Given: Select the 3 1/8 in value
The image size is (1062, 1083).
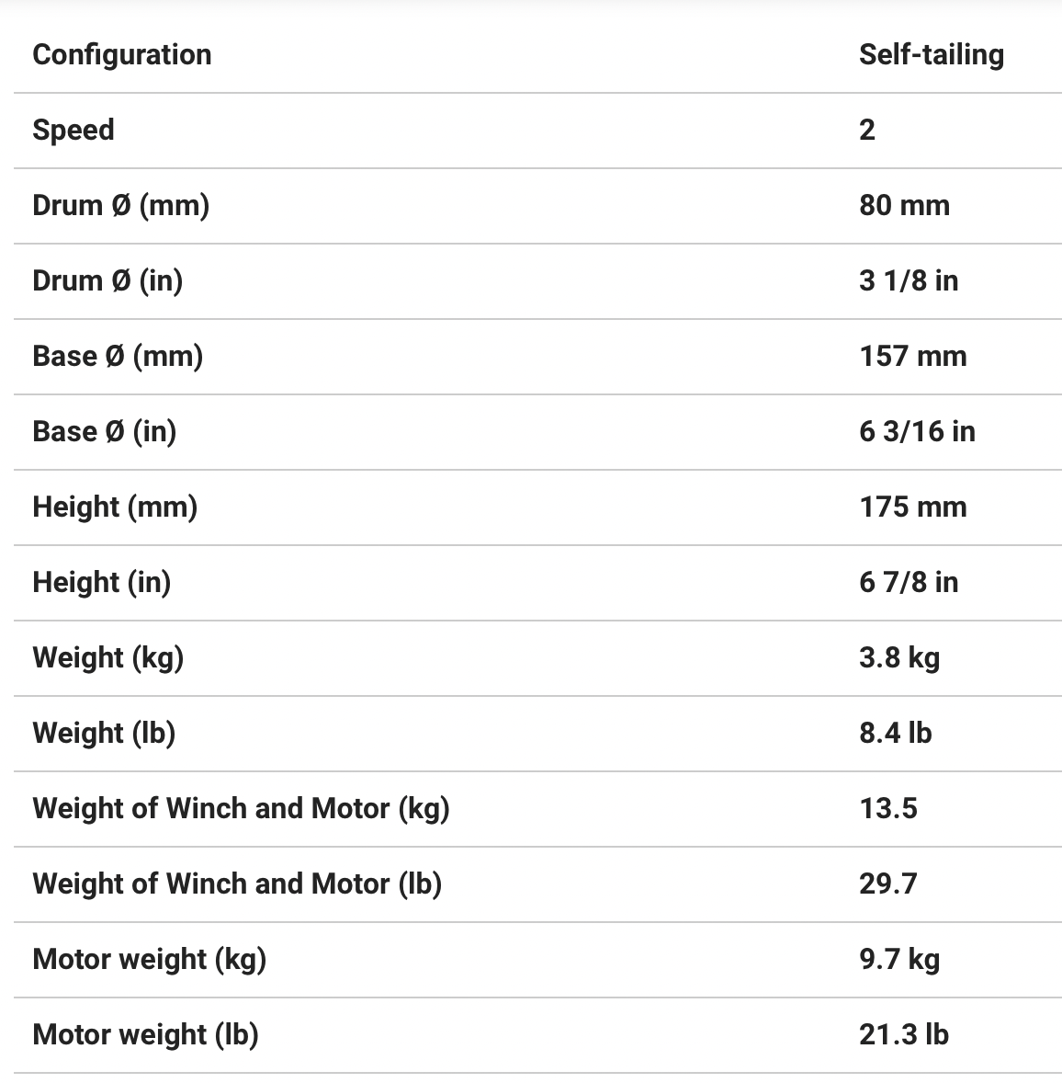Looking at the screenshot, I should click(909, 280).
